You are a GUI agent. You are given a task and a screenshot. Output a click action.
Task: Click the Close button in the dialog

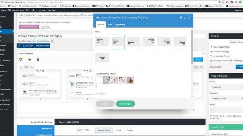click(105, 104)
